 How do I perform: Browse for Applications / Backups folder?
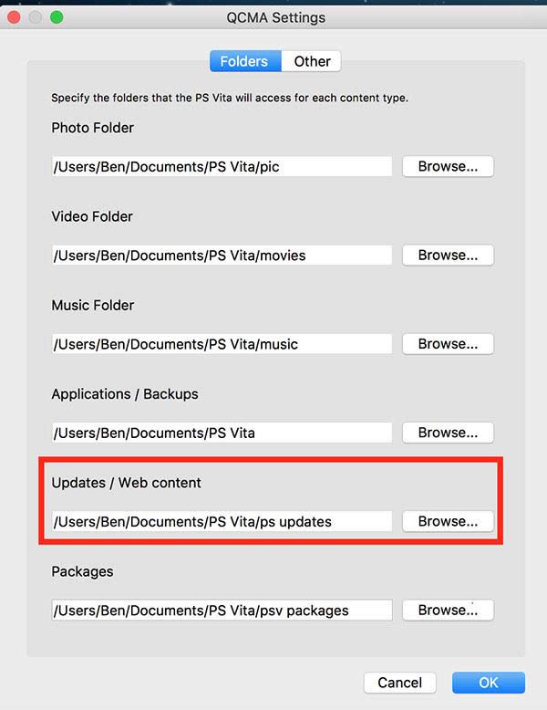448,432
